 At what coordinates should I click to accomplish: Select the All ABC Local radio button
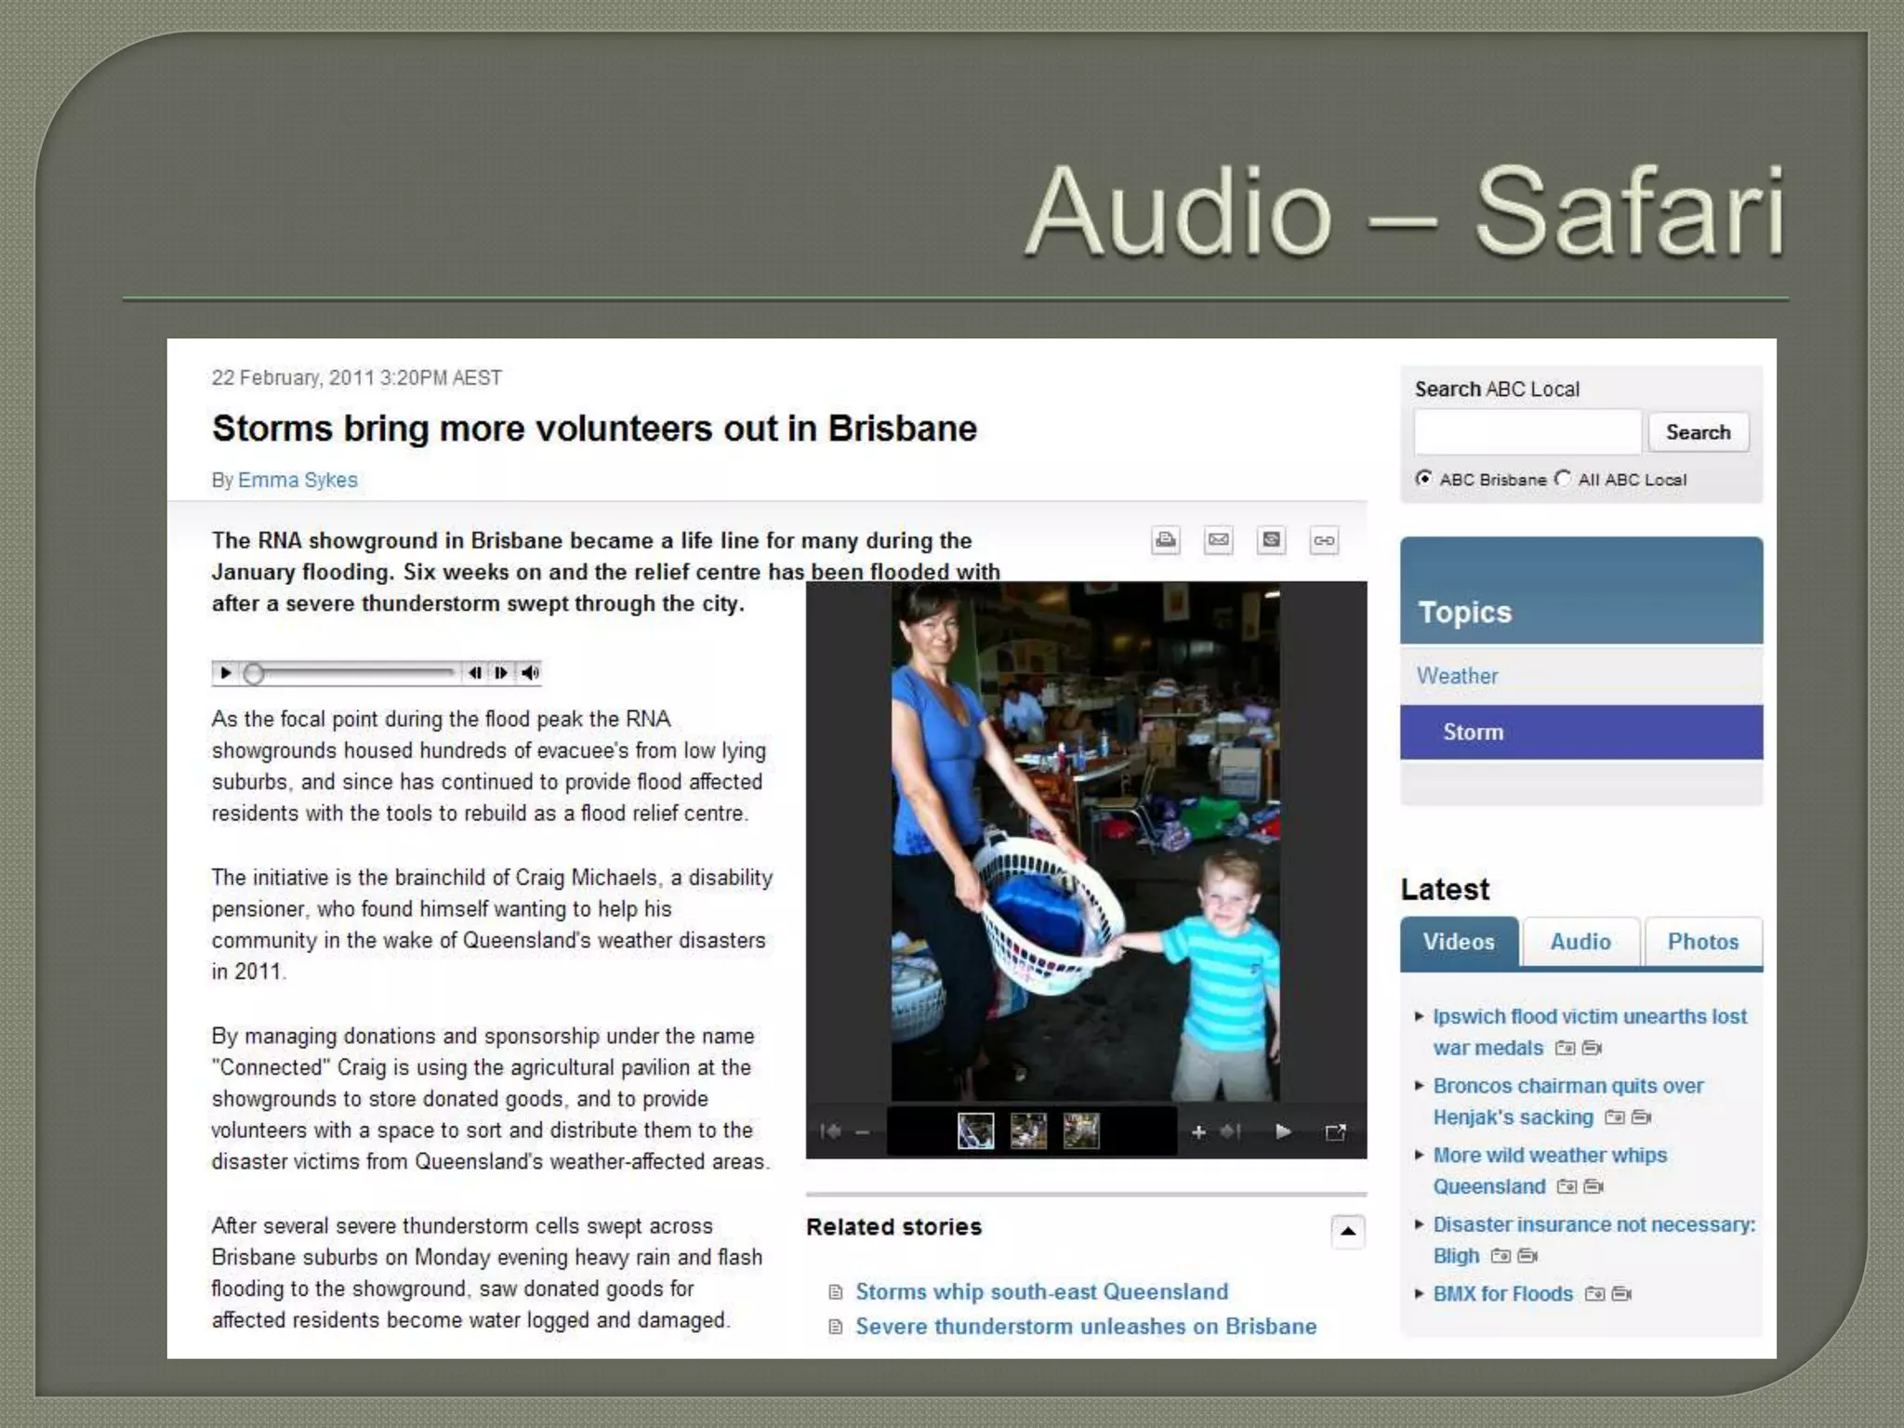(1563, 479)
